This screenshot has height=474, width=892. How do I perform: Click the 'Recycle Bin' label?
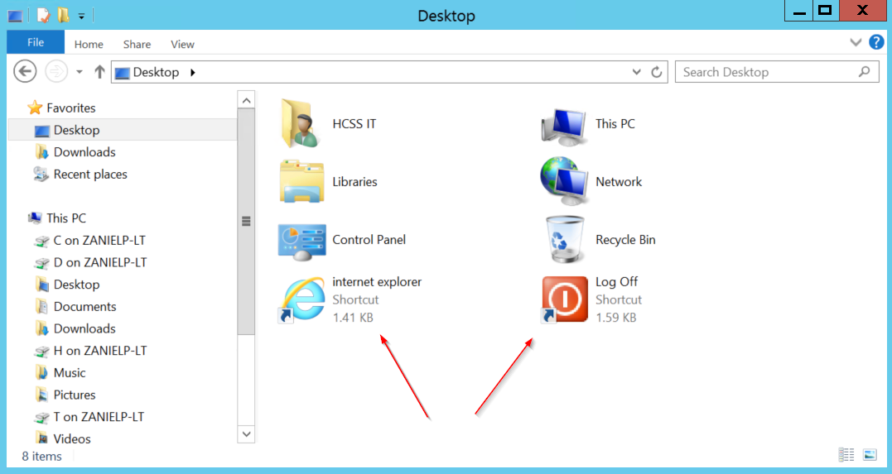625,240
